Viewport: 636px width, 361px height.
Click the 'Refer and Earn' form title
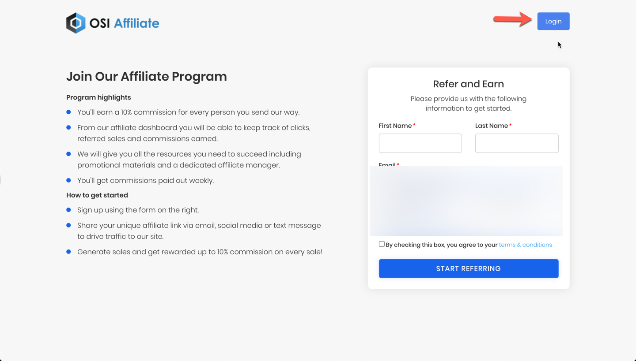point(468,84)
